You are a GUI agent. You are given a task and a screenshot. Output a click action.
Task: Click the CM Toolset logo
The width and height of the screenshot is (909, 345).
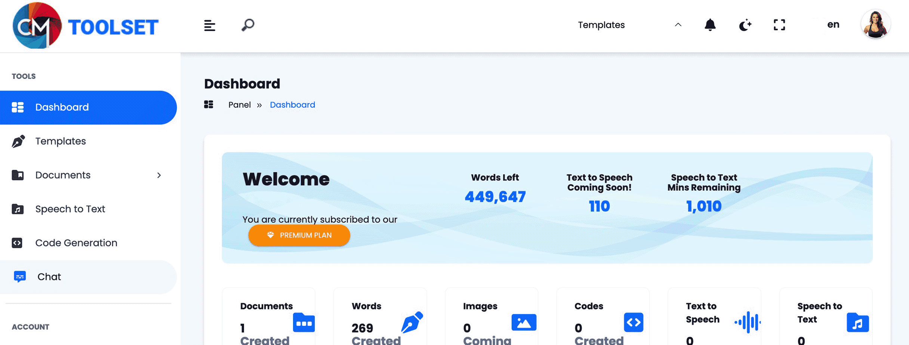pyautogui.click(x=86, y=25)
